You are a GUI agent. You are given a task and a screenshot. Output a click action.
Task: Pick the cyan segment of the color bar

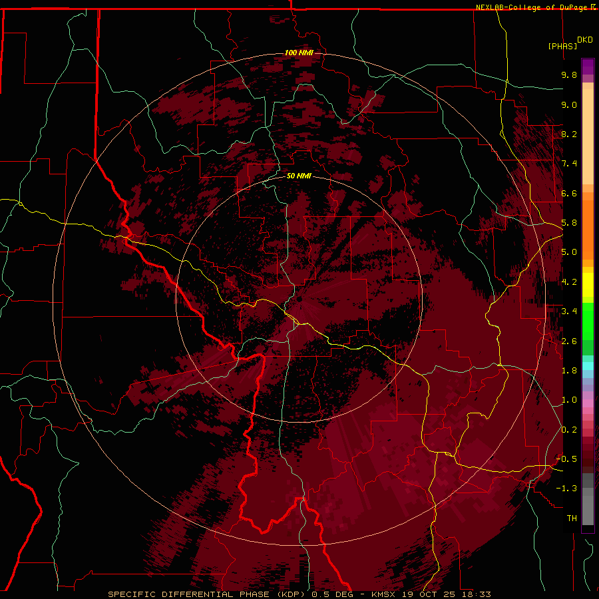(x=588, y=366)
